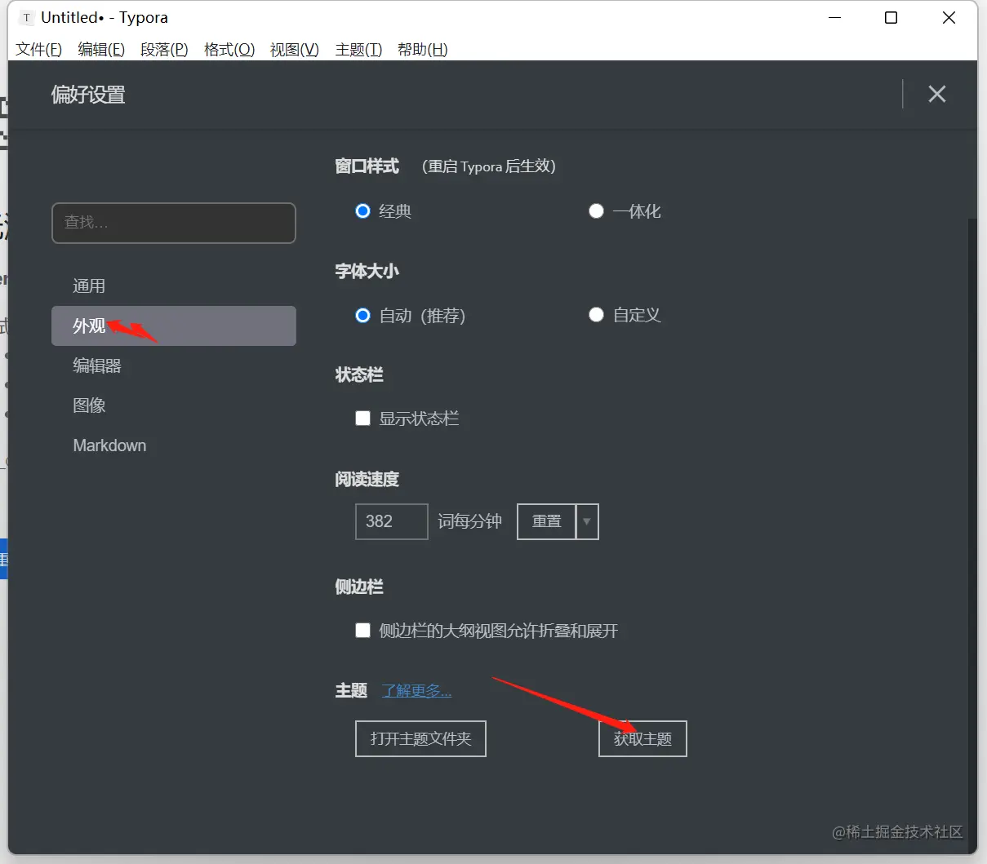
Task: Open the 帮助(H) menu
Action: pyautogui.click(x=422, y=50)
